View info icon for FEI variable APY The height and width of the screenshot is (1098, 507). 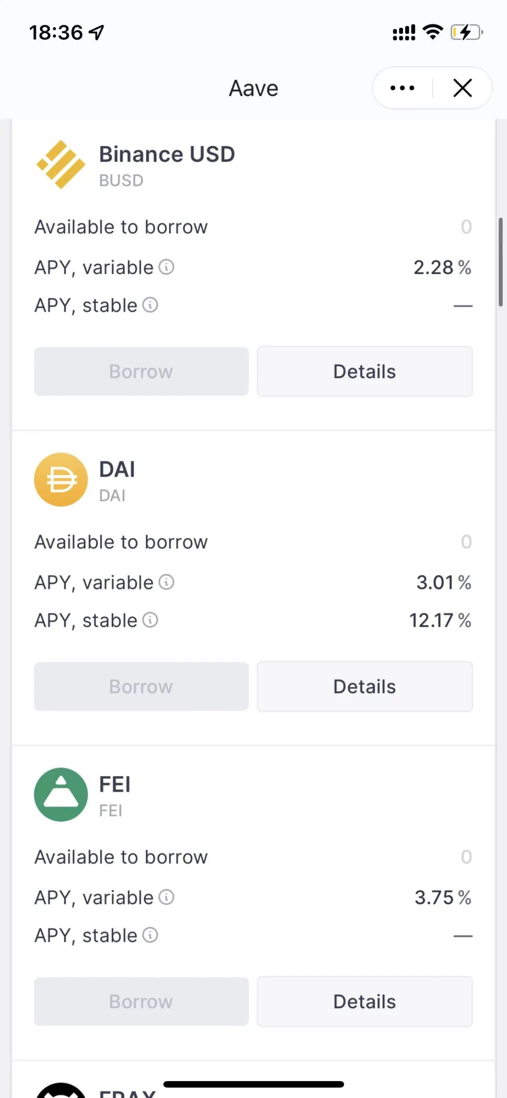point(167,897)
